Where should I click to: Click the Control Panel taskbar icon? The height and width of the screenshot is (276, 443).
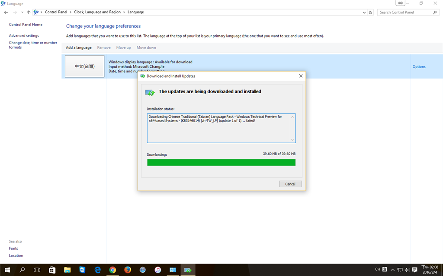[x=173, y=270]
